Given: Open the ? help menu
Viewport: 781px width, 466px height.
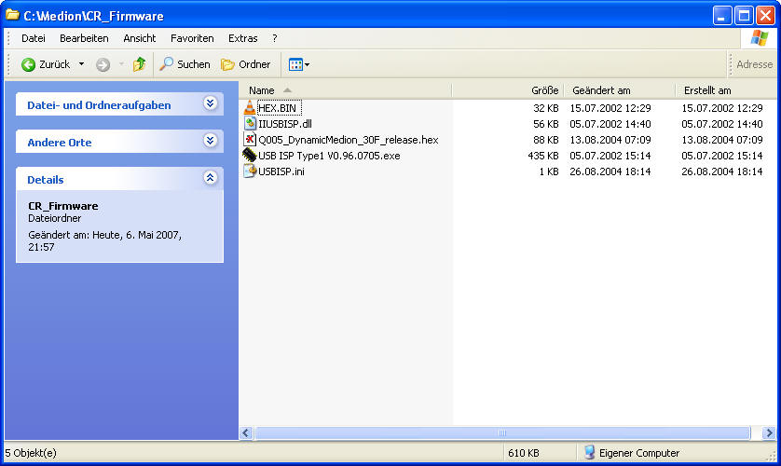Looking at the screenshot, I should tap(274, 38).
